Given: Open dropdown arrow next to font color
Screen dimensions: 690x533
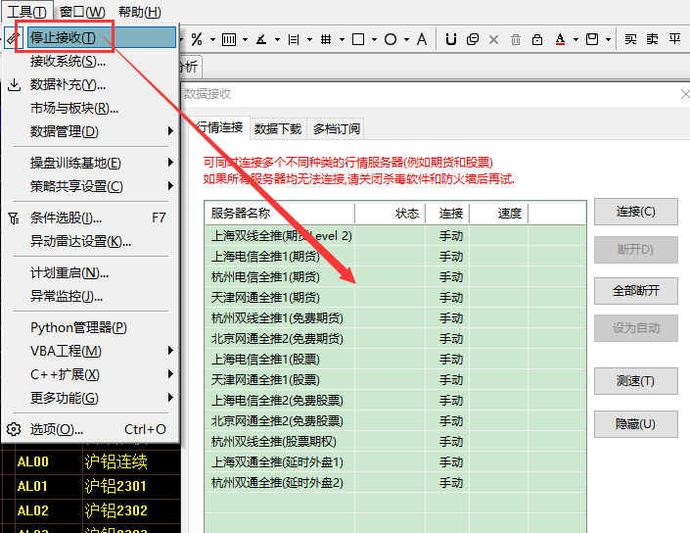Looking at the screenshot, I should [x=575, y=39].
